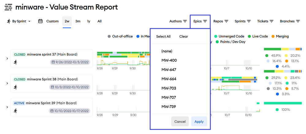
Task: Click the CLOSED badge on Sprint 38
Action: tap(20, 79)
